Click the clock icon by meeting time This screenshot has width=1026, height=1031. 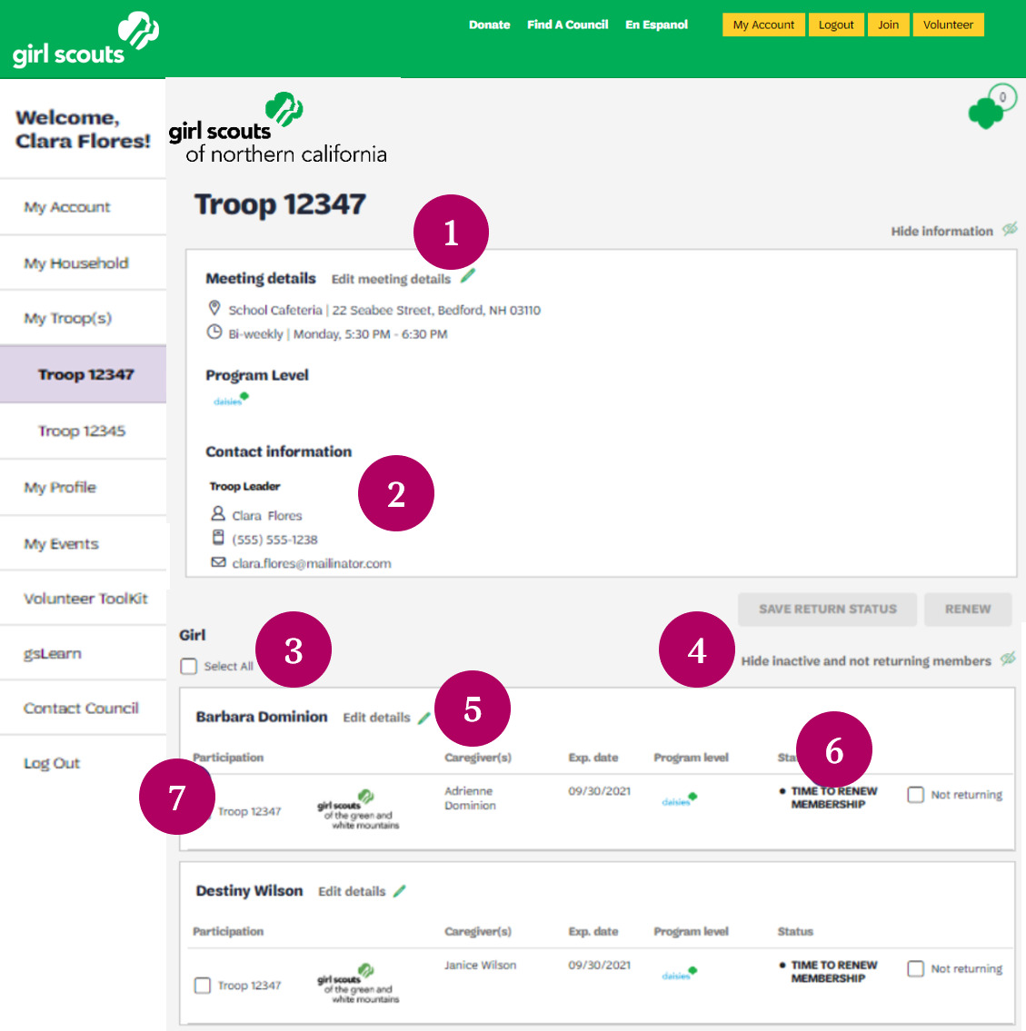(x=214, y=332)
